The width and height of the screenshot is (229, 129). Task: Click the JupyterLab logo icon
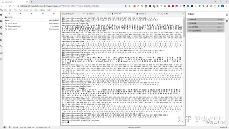coord(1,10)
